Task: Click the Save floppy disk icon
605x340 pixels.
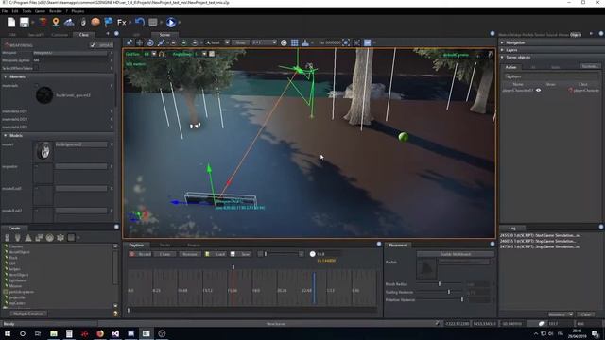Action: pos(25,23)
